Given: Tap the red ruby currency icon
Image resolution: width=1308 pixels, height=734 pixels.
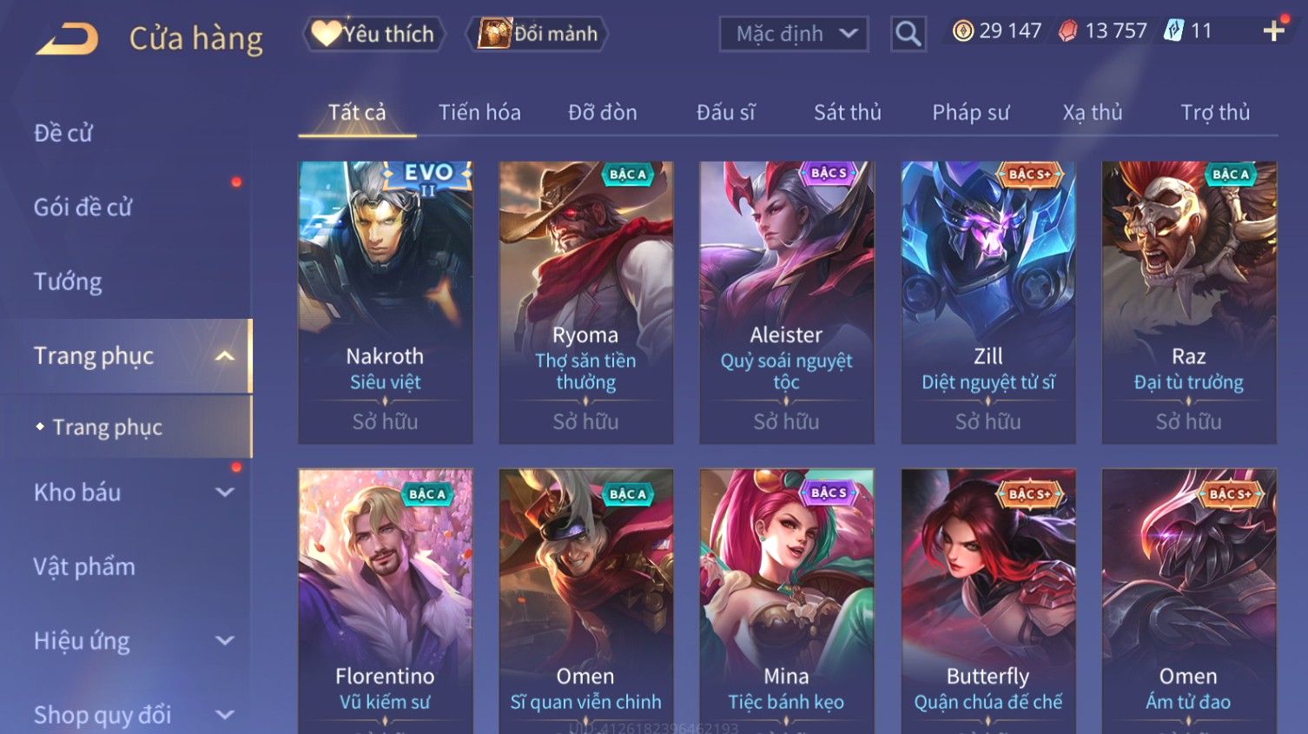Looking at the screenshot, I should (x=1068, y=31).
